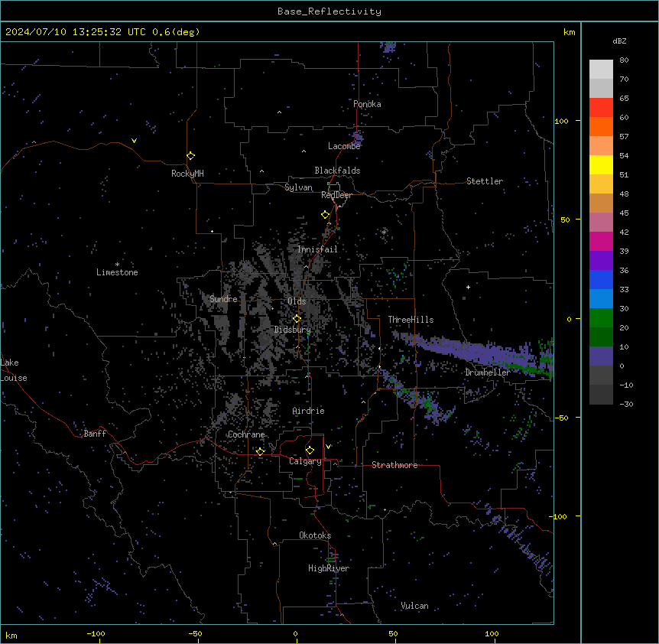
Task: Click the ThreeHills label
Action: [411, 320]
